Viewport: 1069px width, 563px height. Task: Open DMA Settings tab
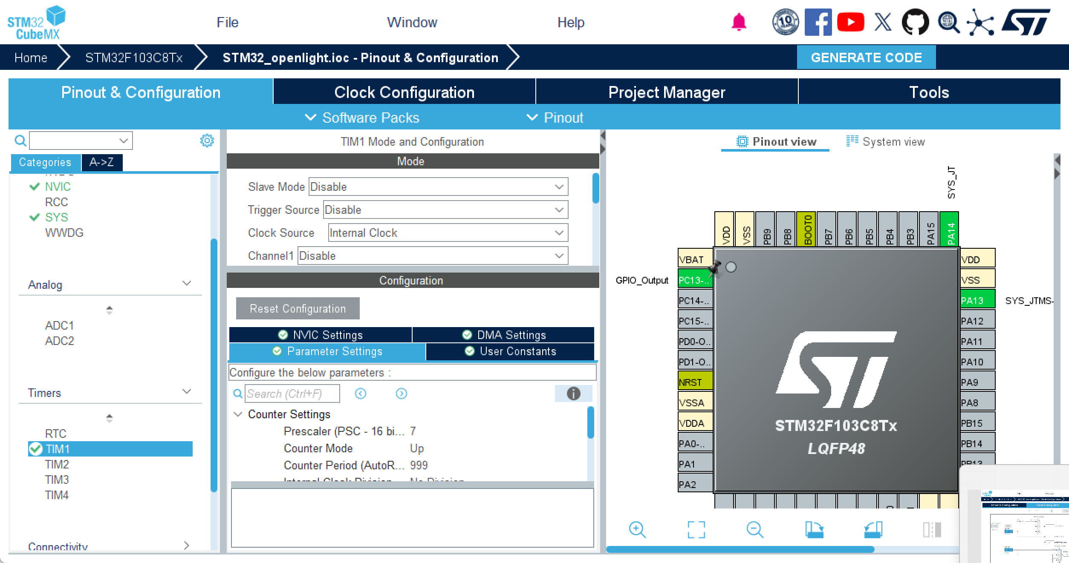503,335
